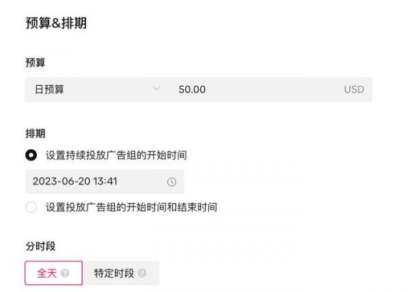
Task: Click the 预算 label above the budget row
Action: pyautogui.click(x=35, y=62)
